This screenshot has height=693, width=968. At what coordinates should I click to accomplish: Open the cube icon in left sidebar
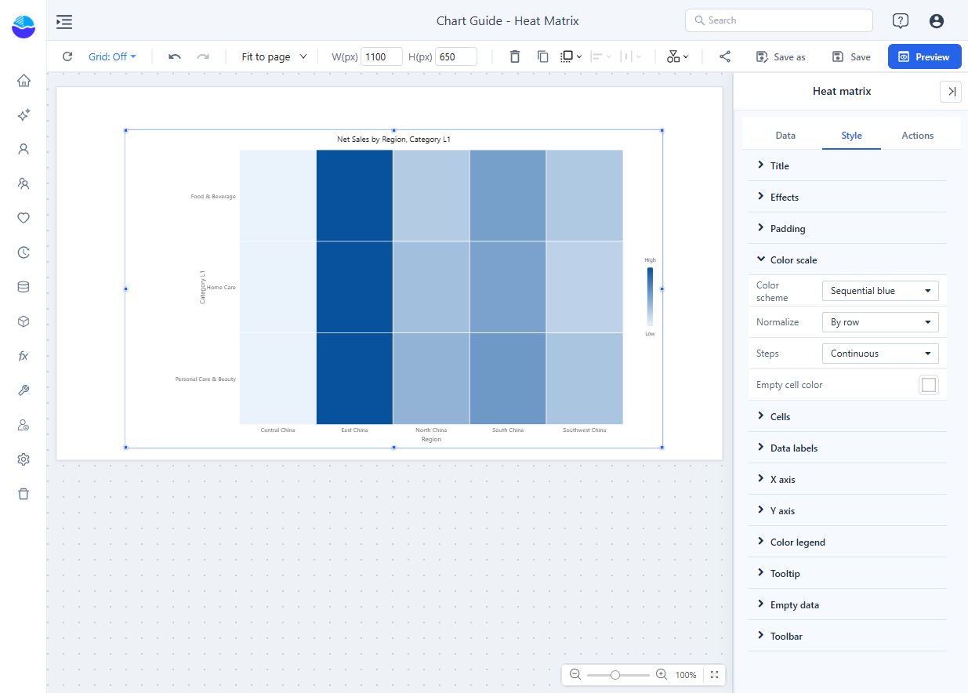click(x=24, y=321)
